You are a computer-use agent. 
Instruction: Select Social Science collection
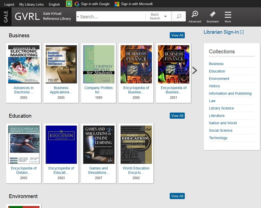coord(220,130)
